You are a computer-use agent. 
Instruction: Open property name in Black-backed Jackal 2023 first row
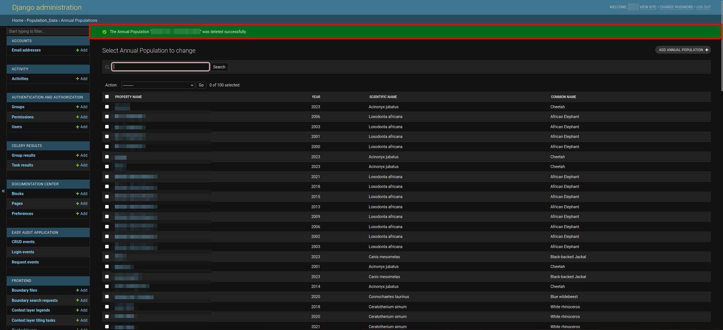[120, 257]
